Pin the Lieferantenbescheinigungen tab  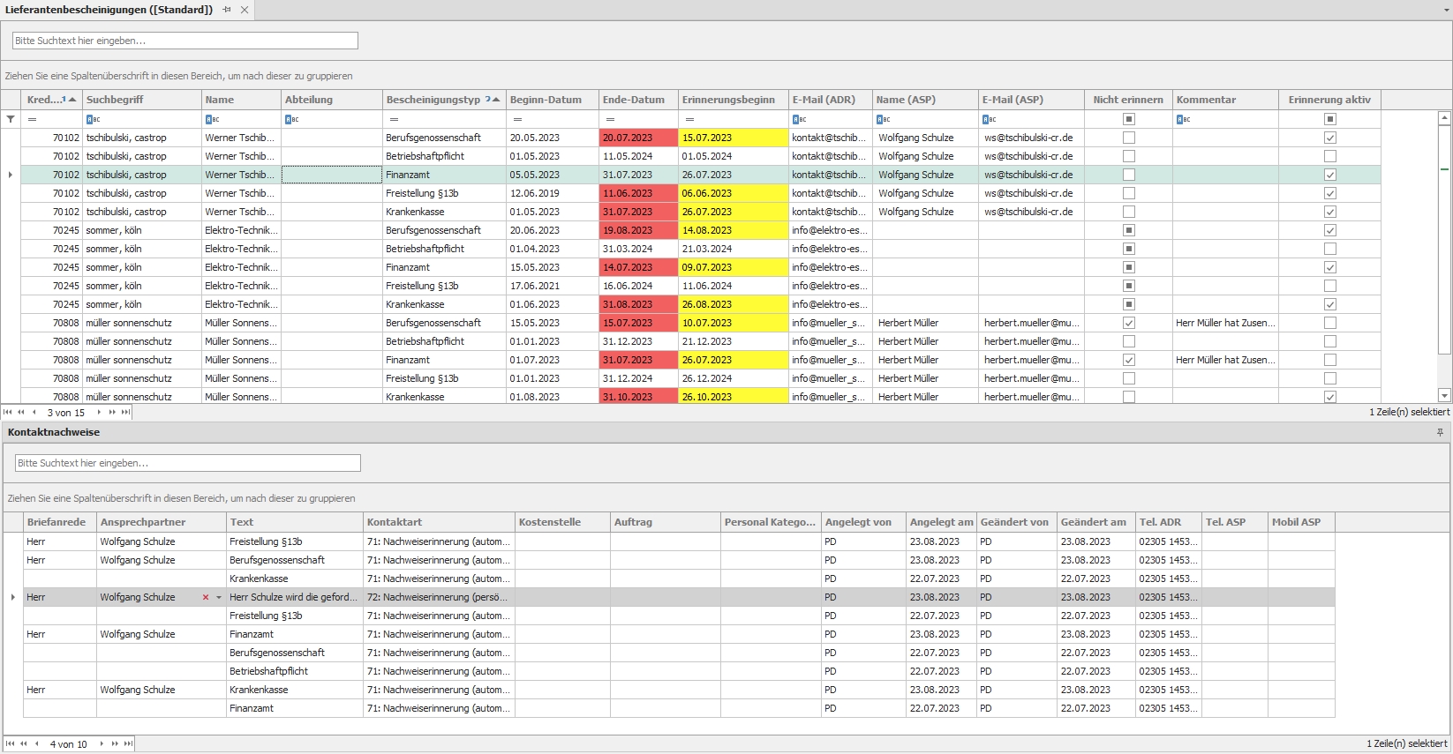227,10
